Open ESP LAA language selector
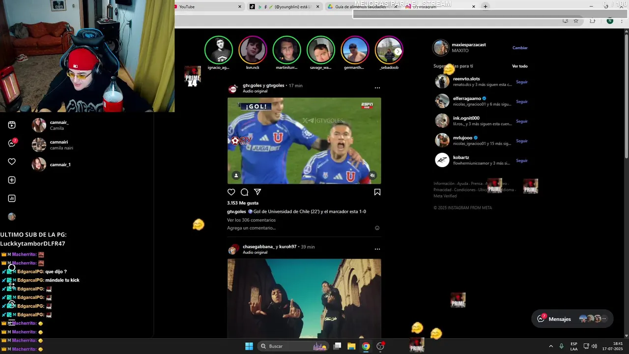This screenshot has width=629, height=354. tap(574, 346)
